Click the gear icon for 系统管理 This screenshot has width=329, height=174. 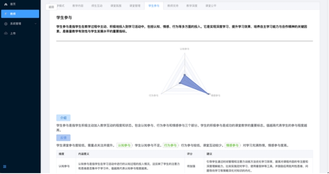(6, 24)
